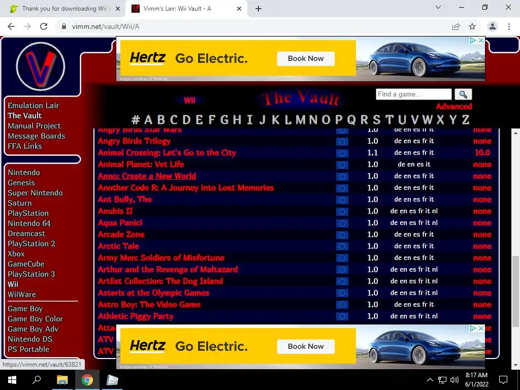Click Book Now on top Hertz ad
This screenshot has width=520, height=390.
click(x=305, y=58)
